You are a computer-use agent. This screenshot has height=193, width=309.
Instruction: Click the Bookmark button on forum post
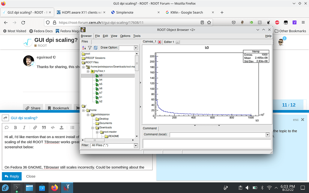point(58,108)
